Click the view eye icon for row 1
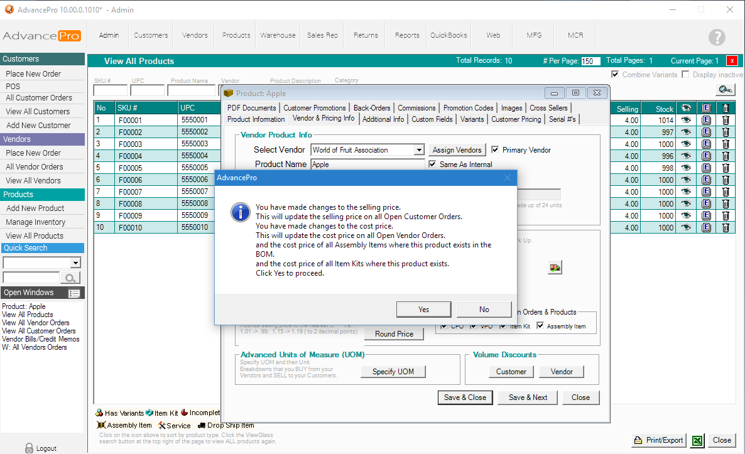Image resolution: width=745 pixels, height=454 pixels. [x=686, y=120]
